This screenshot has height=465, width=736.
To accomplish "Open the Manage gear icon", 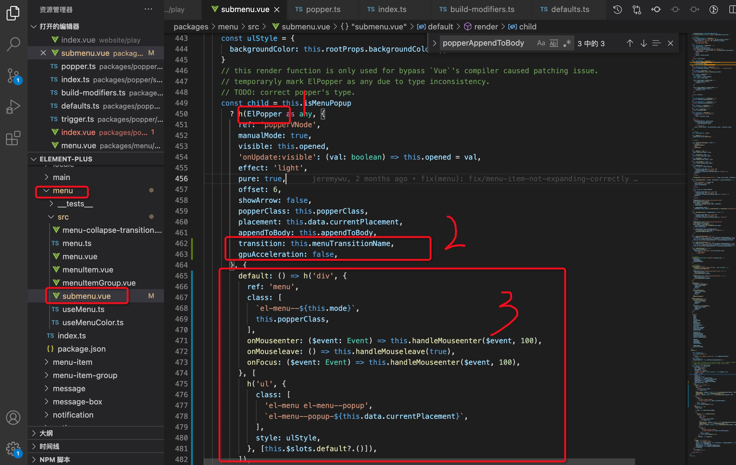I will (x=13, y=449).
